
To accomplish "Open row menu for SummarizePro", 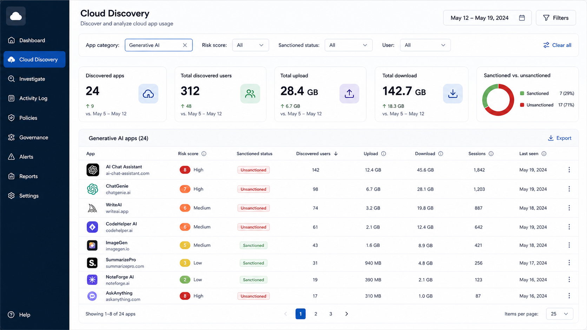I will click(x=569, y=263).
